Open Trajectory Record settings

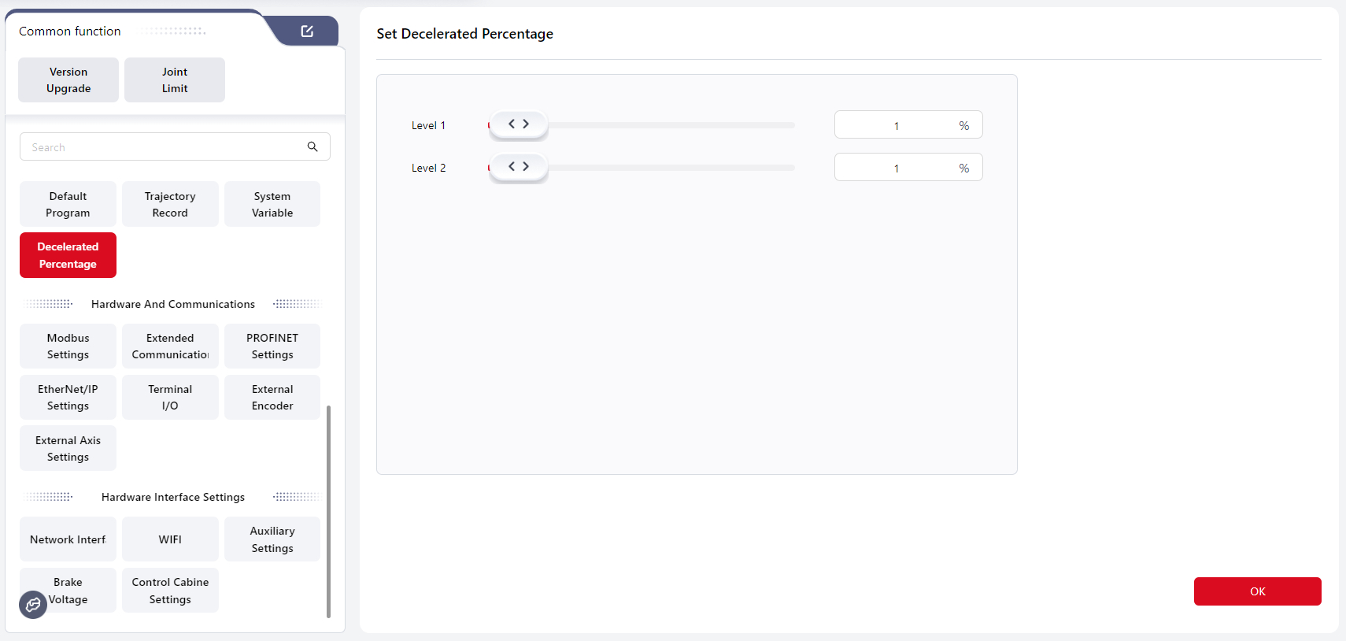pos(170,205)
